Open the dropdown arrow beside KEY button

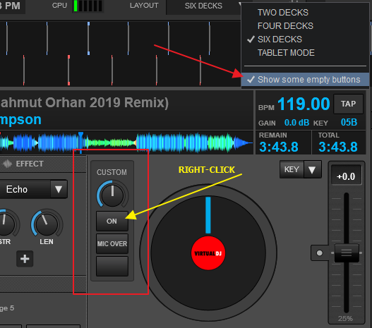click(x=312, y=169)
